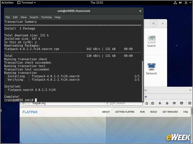Viewport: 193px width, 144px height.
Task: Open the BUILD page link
Action: 153,112
